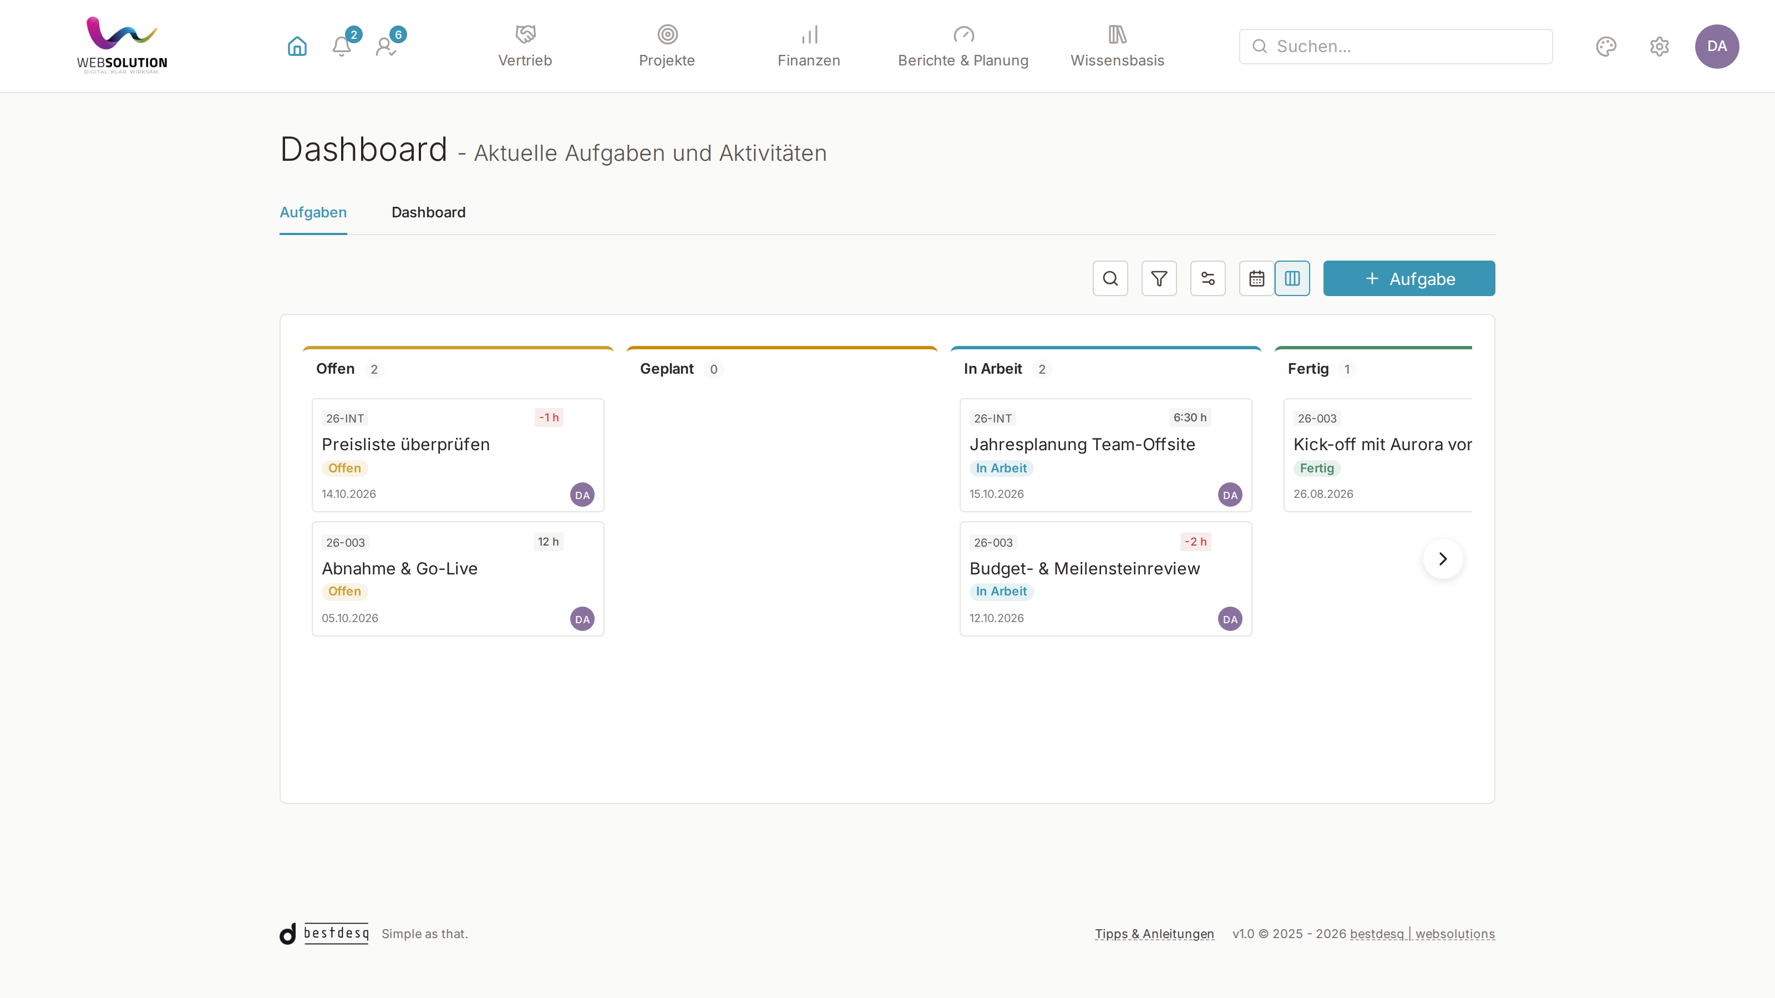Viewport: 1775px width, 998px height.
Task: Open the Abnahme & Go-Live card
Action: [458, 578]
